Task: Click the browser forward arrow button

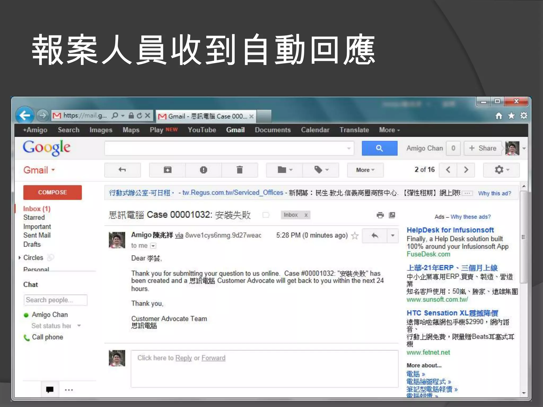Action: pos(42,115)
